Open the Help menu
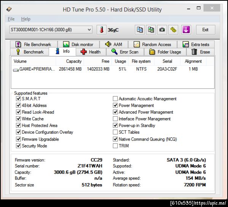This screenshot has height=207, width=228. [26, 19]
